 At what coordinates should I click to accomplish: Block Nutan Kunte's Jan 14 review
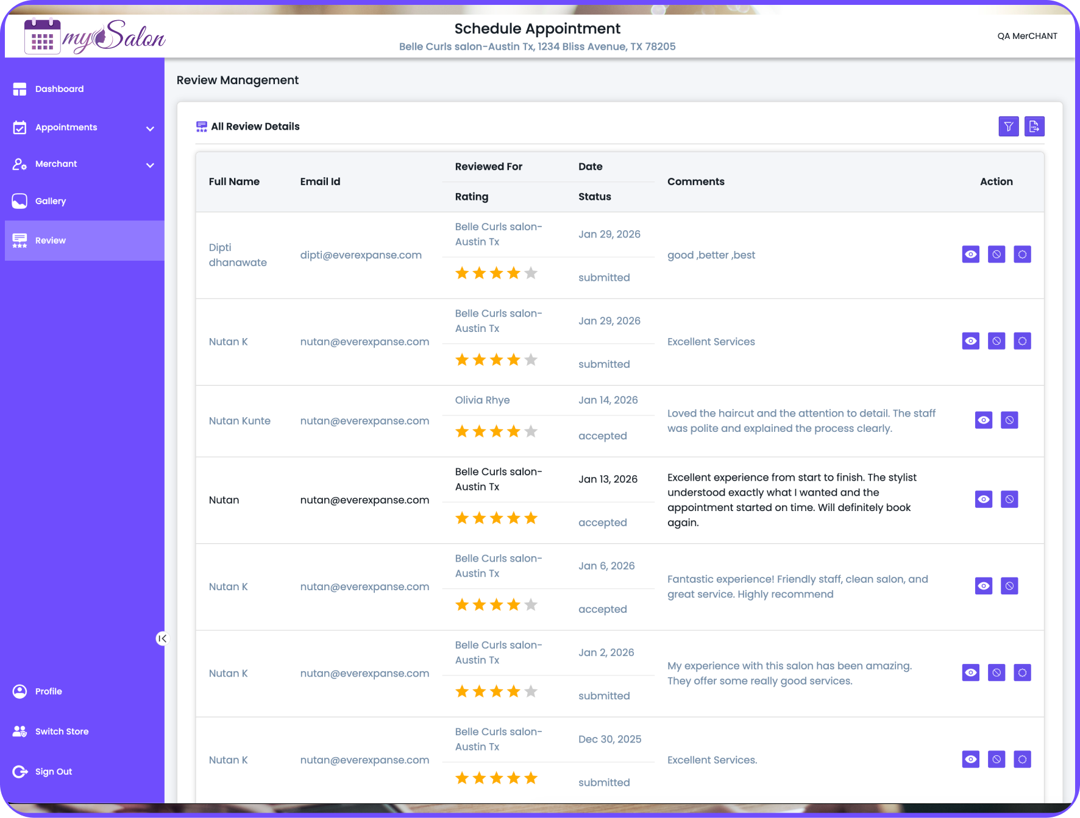pos(1009,420)
